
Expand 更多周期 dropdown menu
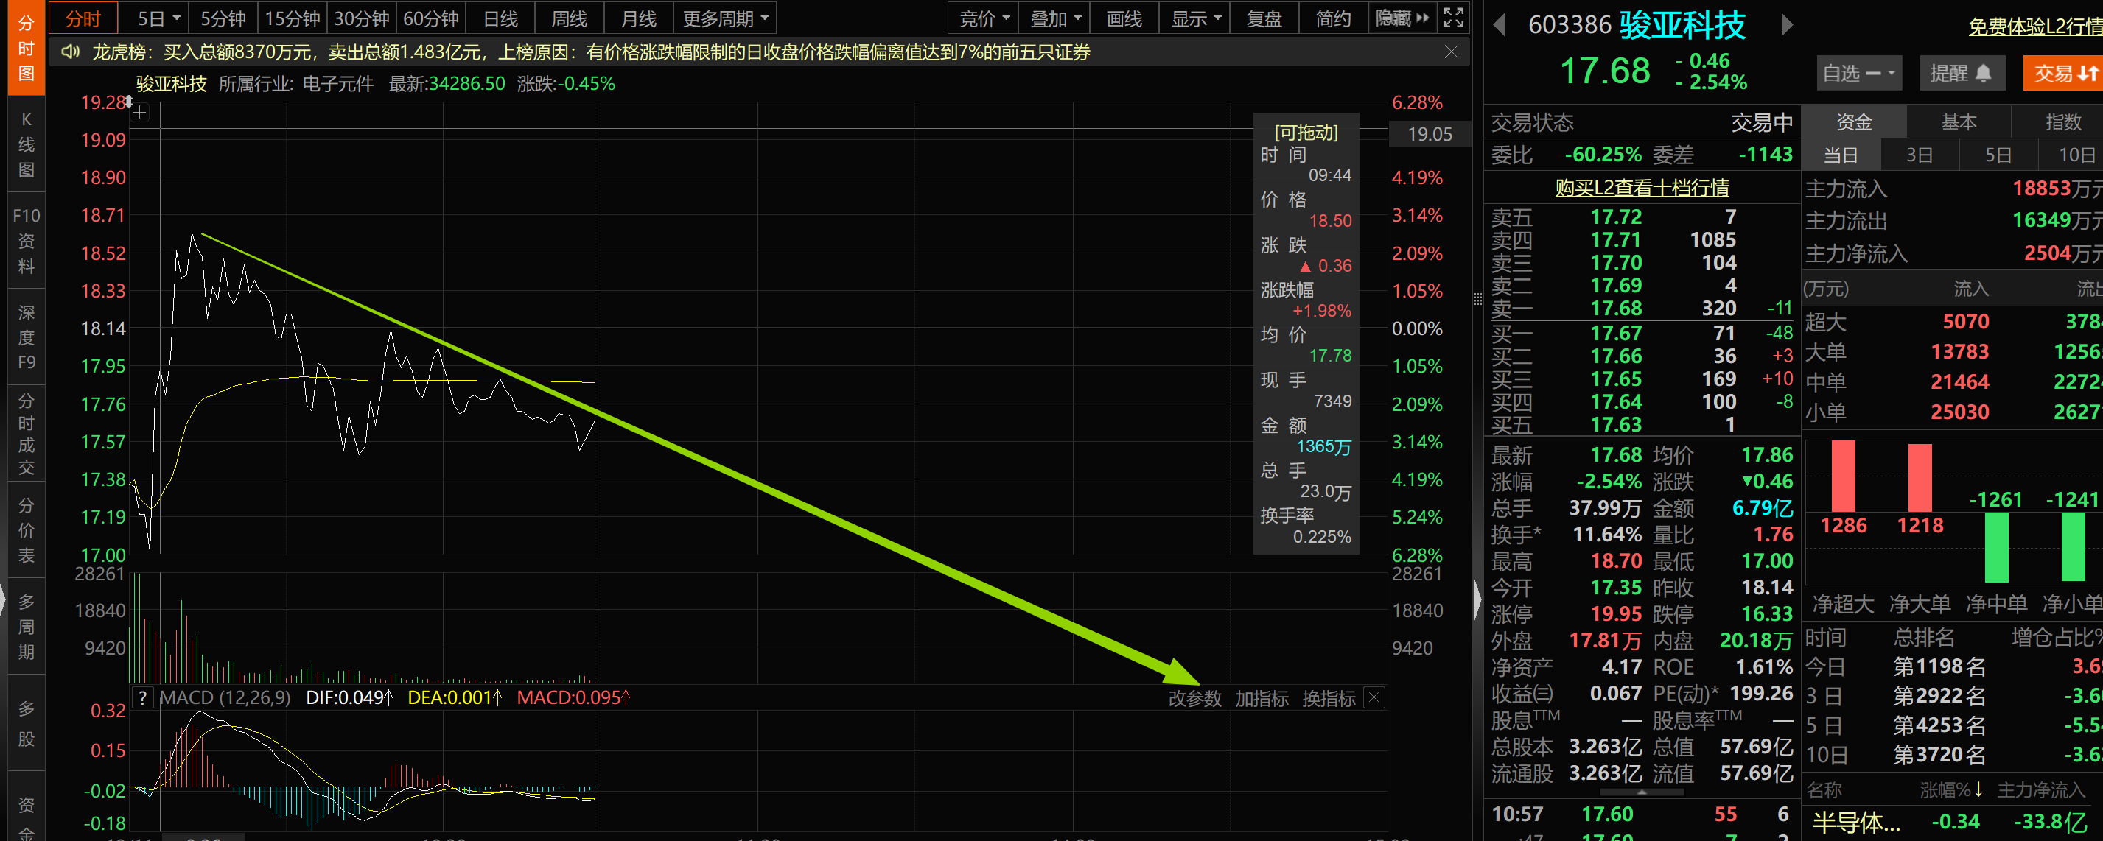tap(725, 18)
